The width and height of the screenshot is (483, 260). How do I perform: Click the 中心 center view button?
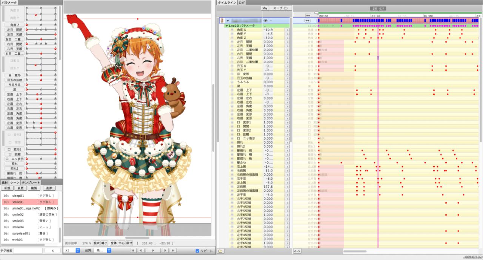click(x=121, y=243)
